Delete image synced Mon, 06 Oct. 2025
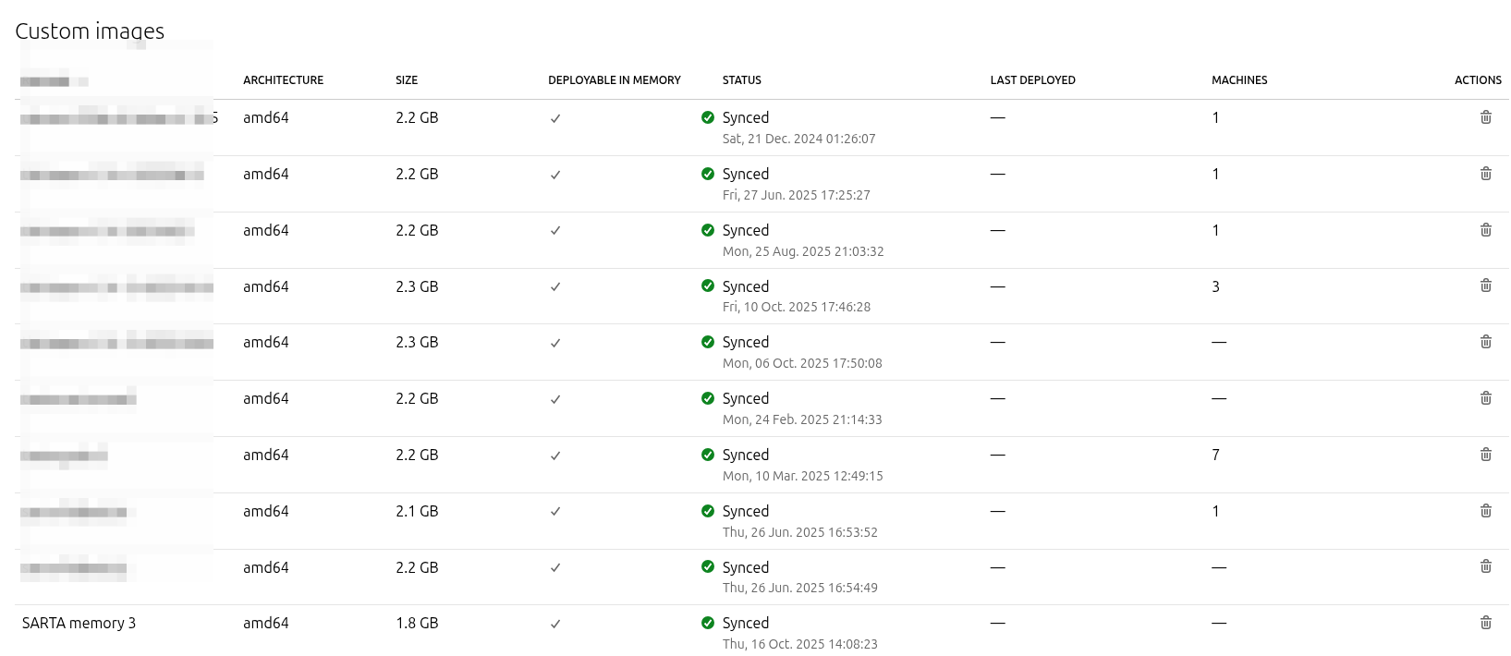 pyautogui.click(x=1485, y=342)
